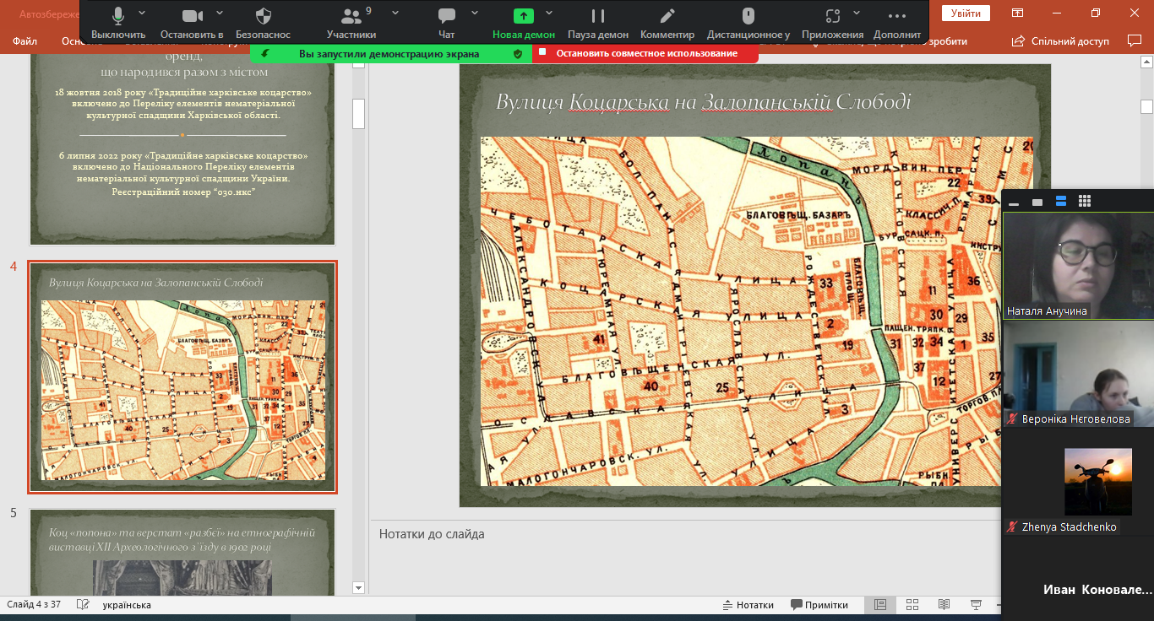
Task: Click Остановить совместное использование button
Action: (x=646, y=53)
